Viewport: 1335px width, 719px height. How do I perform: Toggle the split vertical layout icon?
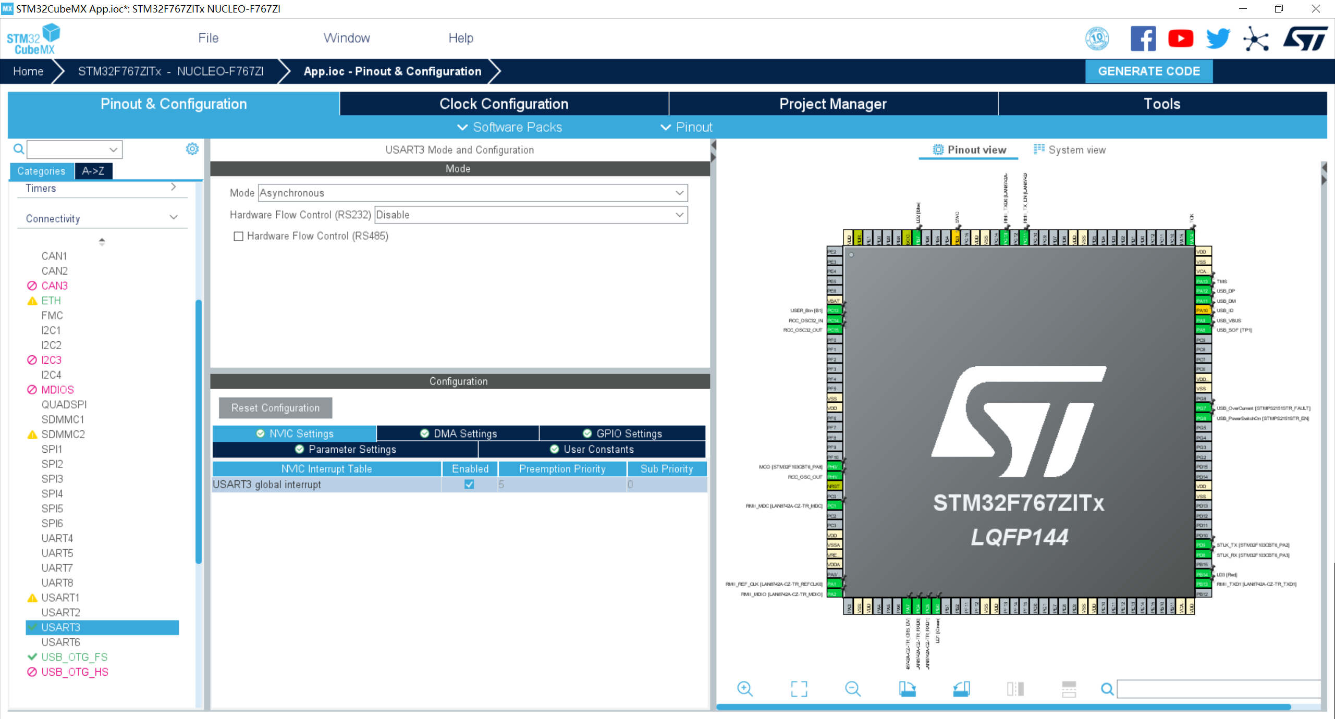pyautogui.click(x=1015, y=689)
